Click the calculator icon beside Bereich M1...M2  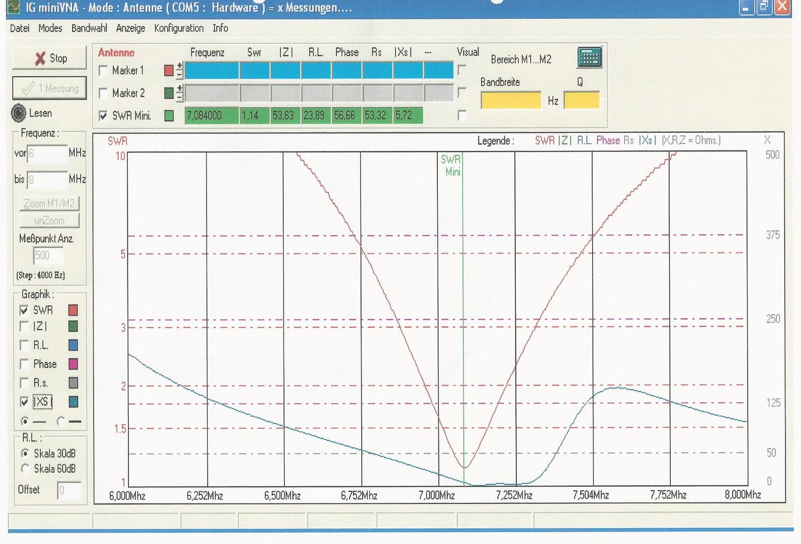click(589, 57)
